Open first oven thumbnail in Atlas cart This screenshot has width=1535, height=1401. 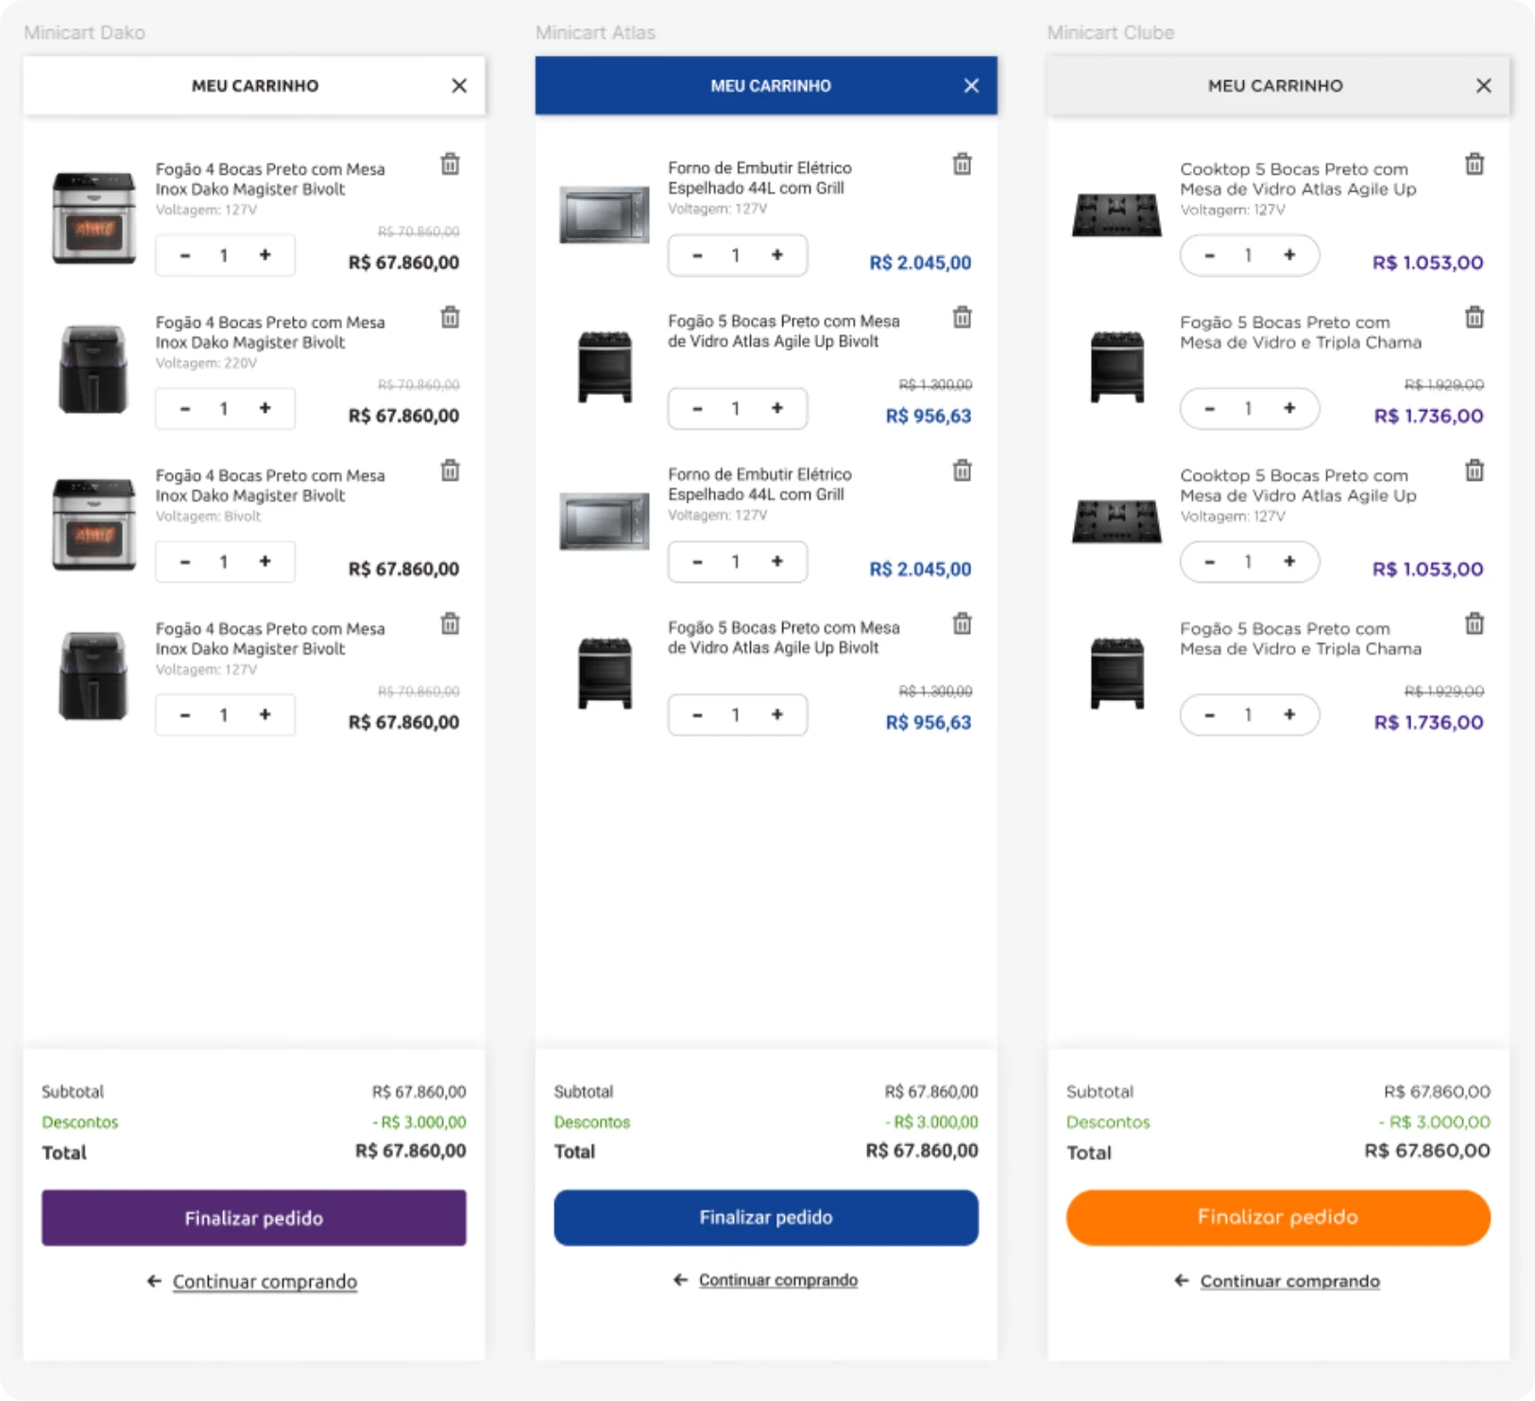[605, 214]
